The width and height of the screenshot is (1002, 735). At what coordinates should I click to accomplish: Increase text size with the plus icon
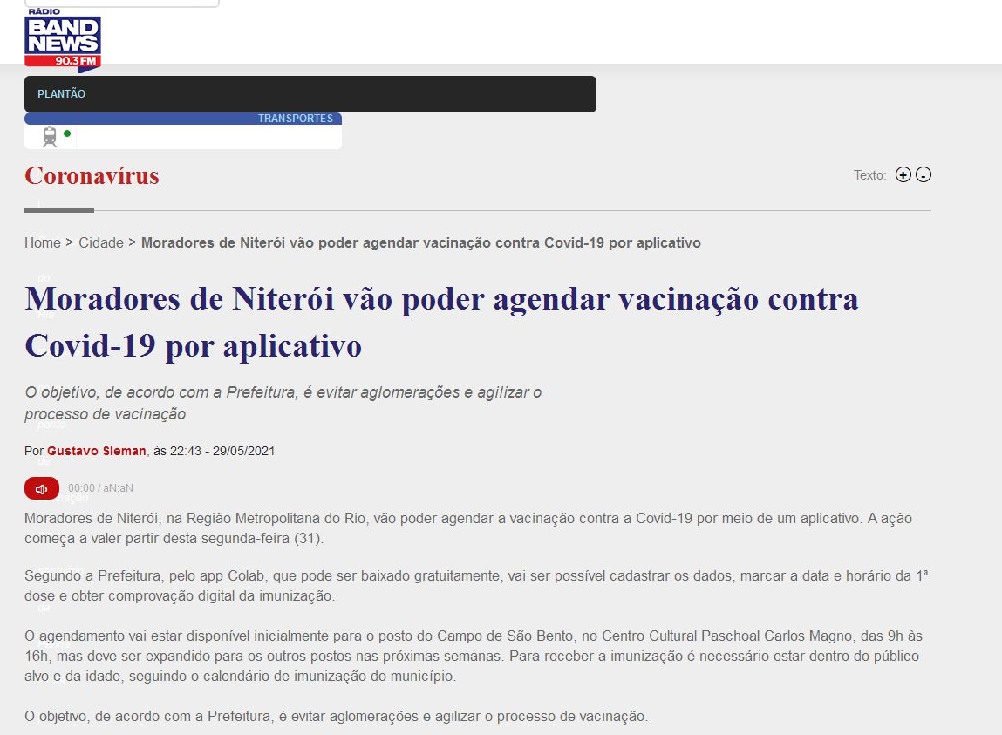point(903,175)
